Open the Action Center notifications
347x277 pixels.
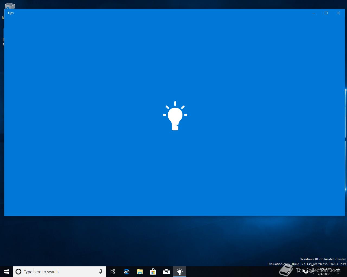coord(338,272)
